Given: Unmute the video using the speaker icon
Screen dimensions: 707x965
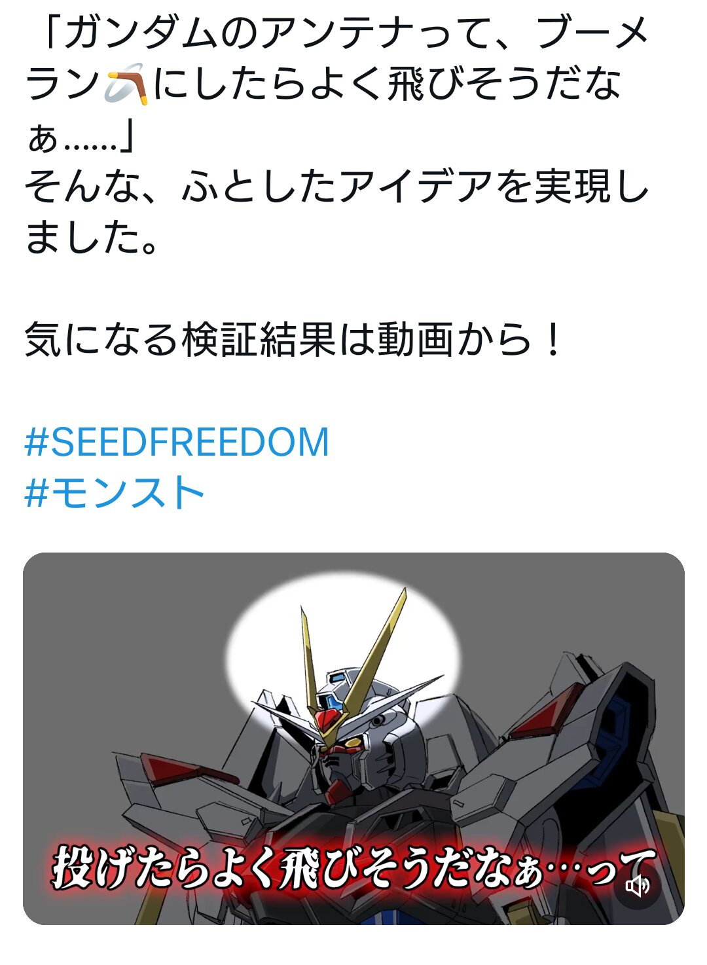Looking at the screenshot, I should 637,886.
